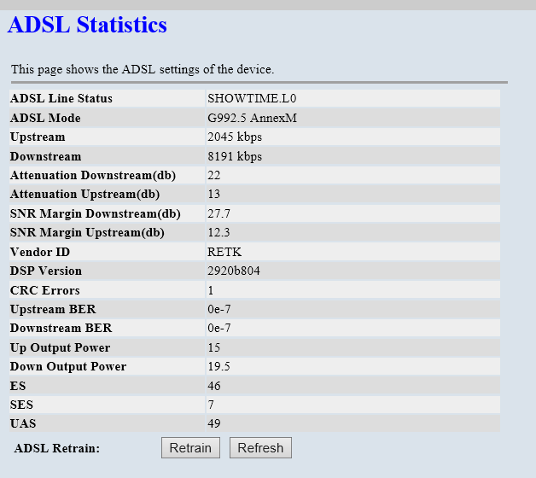Click the G992.5 AnnexM mode value
536x478 pixels.
tap(252, 118)
